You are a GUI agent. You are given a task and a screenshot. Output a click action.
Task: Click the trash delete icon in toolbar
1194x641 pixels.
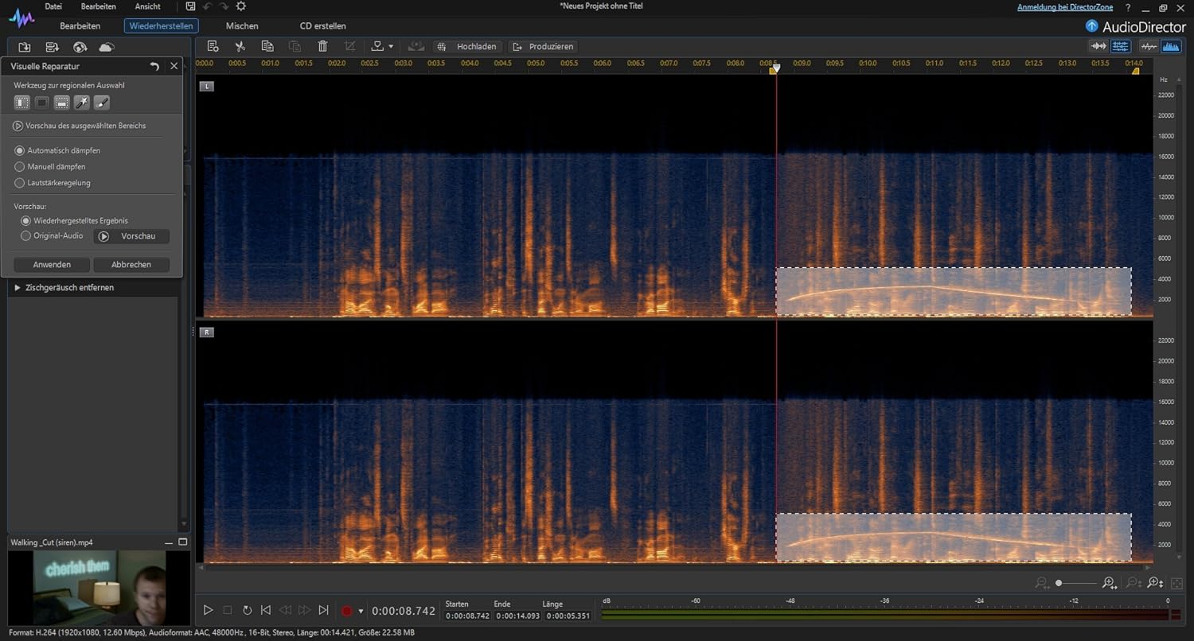click(x=322, y=47)
